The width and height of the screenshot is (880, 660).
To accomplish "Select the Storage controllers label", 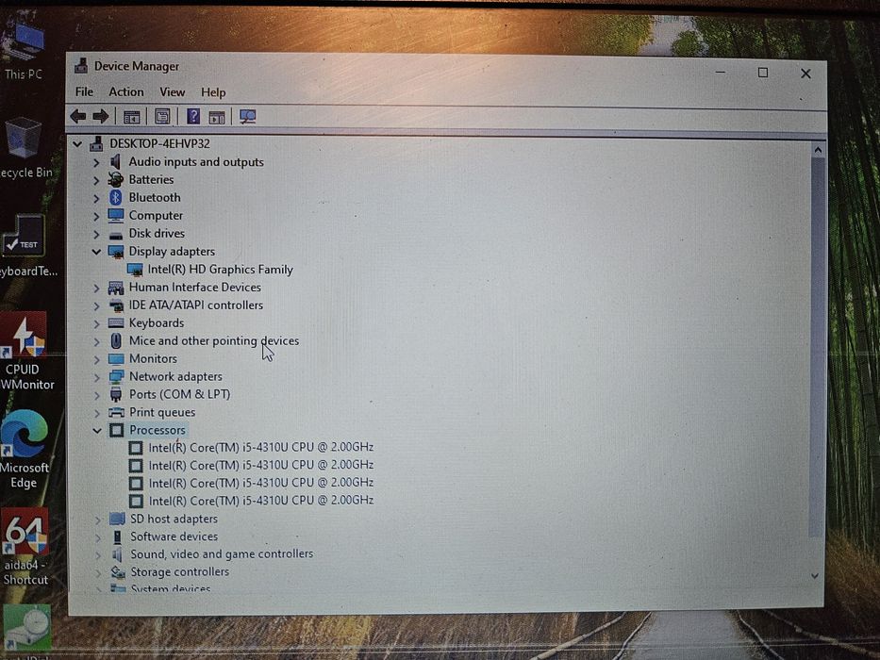I will (x=179, y=572).
